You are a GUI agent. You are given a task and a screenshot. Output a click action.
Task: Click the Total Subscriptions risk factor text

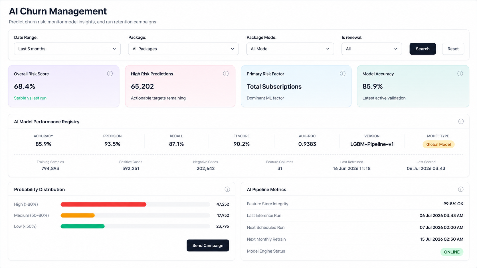[x=274, y=87]
